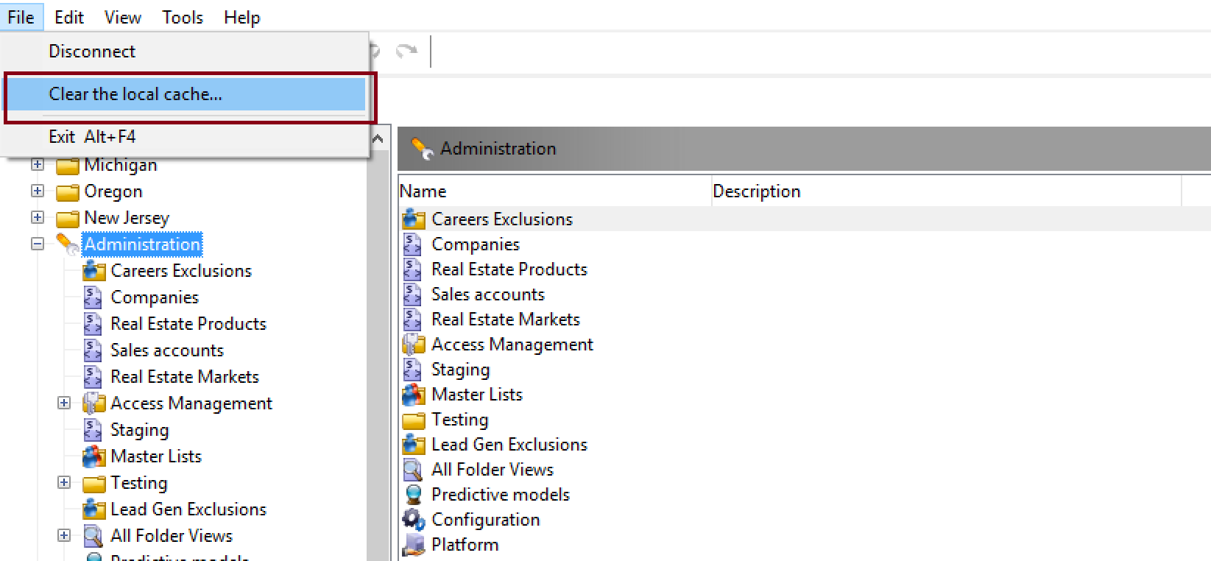Select Oregon in the tree
The width and height of the screenshot is (1211, 561).
(113, 191)
